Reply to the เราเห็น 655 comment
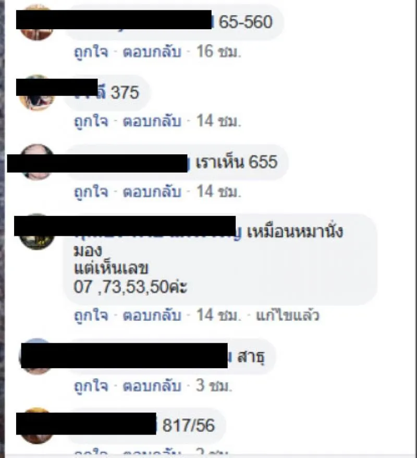This screenshot has width=417, height=458. [x=152, y=192]
